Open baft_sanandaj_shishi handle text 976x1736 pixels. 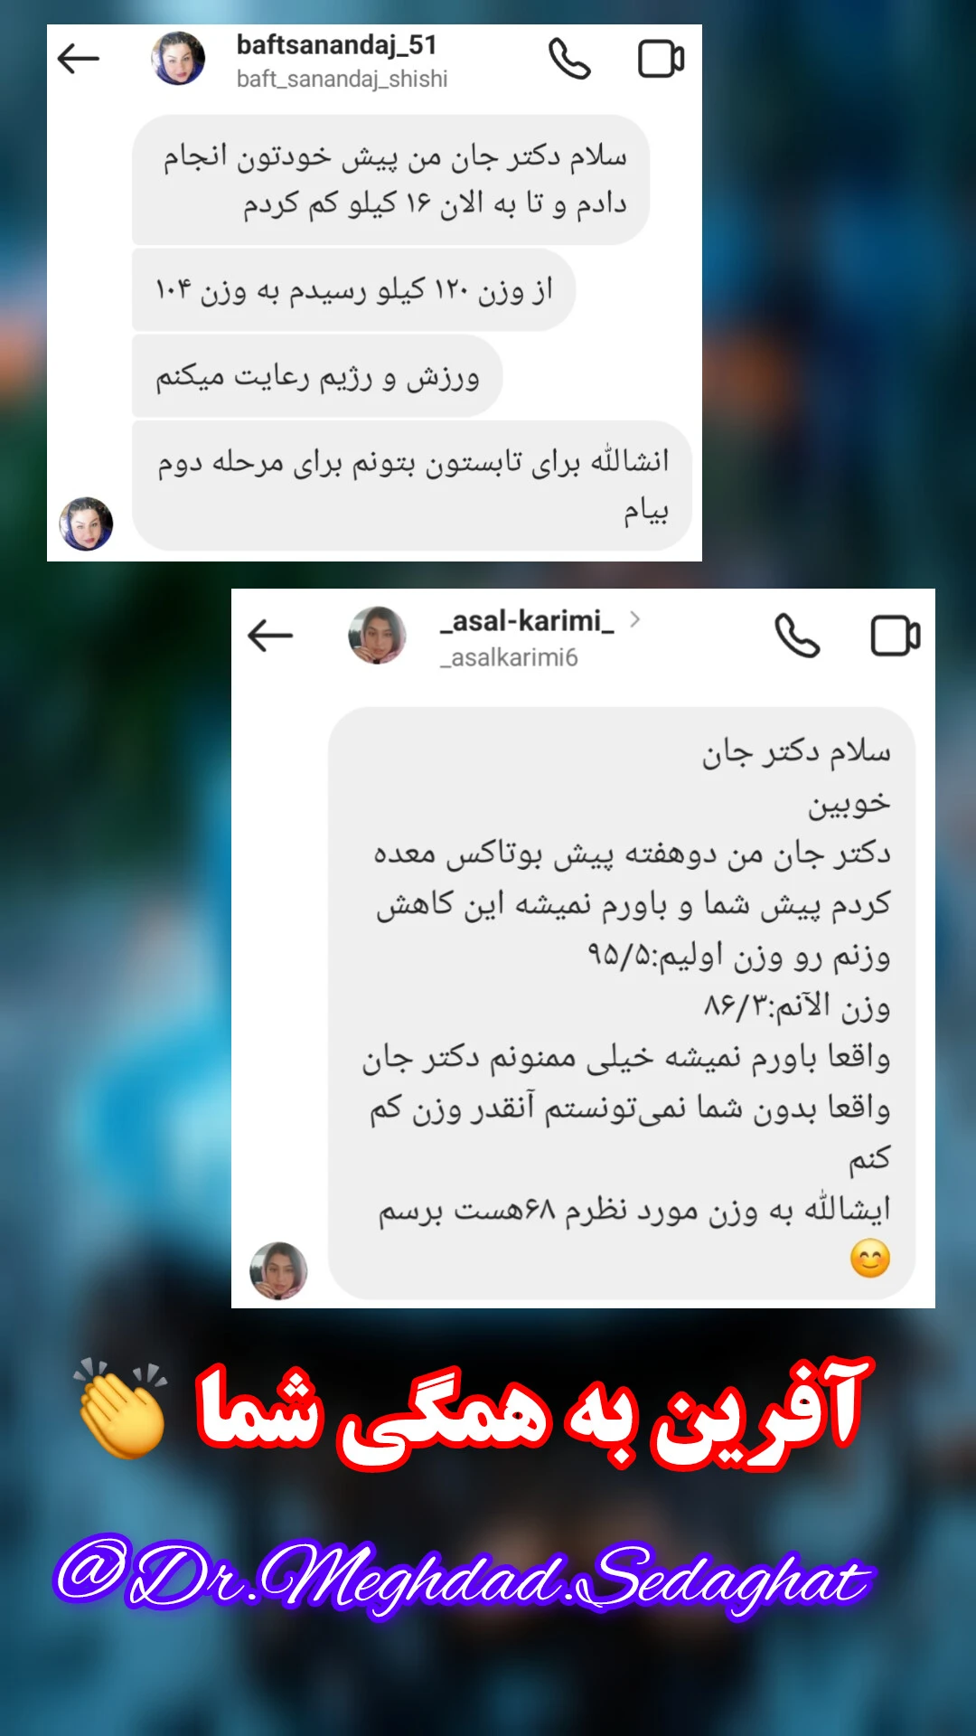tap(342, 80)
